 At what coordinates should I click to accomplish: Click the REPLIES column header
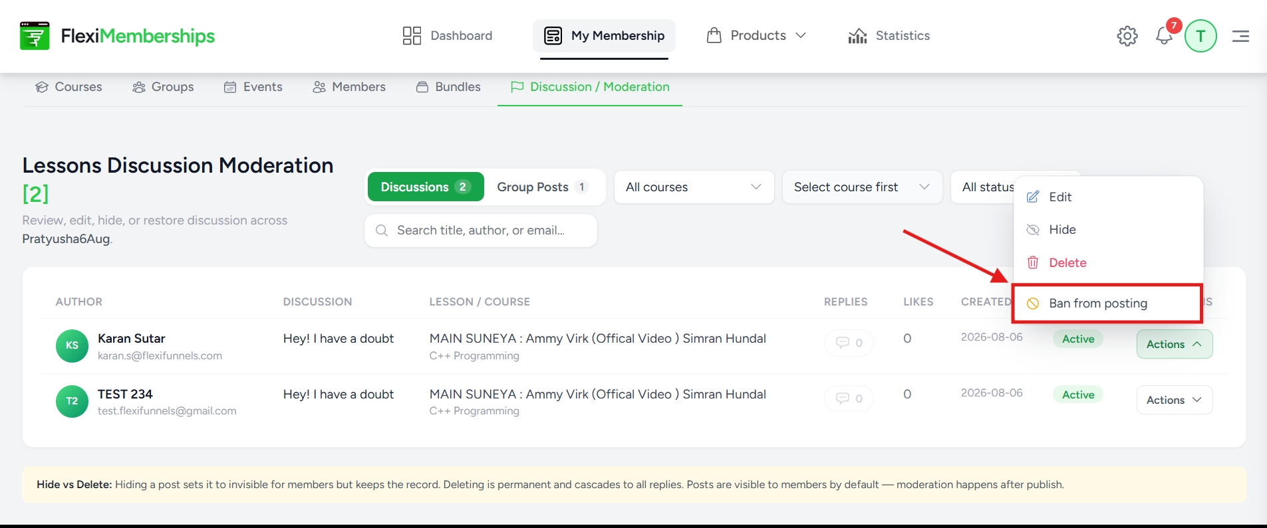pos(845,302)
